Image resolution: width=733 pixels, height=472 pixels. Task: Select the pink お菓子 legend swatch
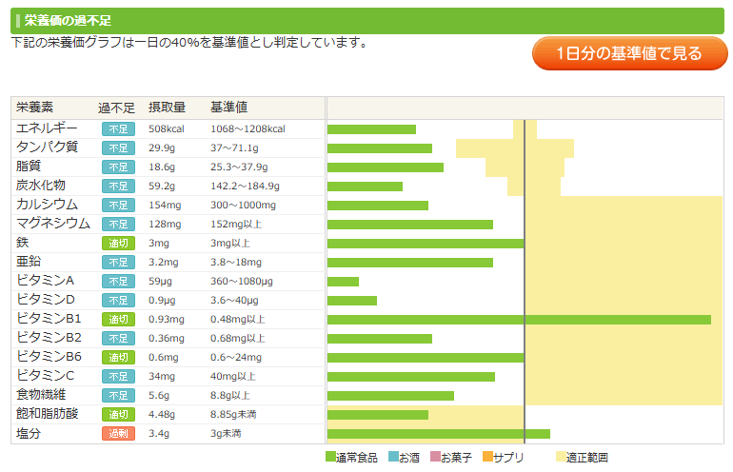coord(436,458)
